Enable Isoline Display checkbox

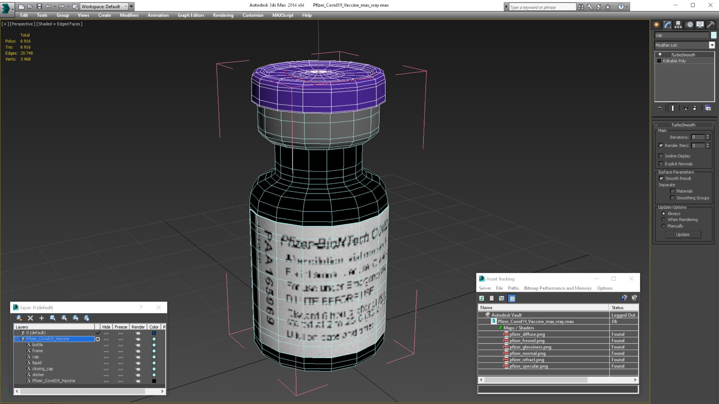pos(661,156)
